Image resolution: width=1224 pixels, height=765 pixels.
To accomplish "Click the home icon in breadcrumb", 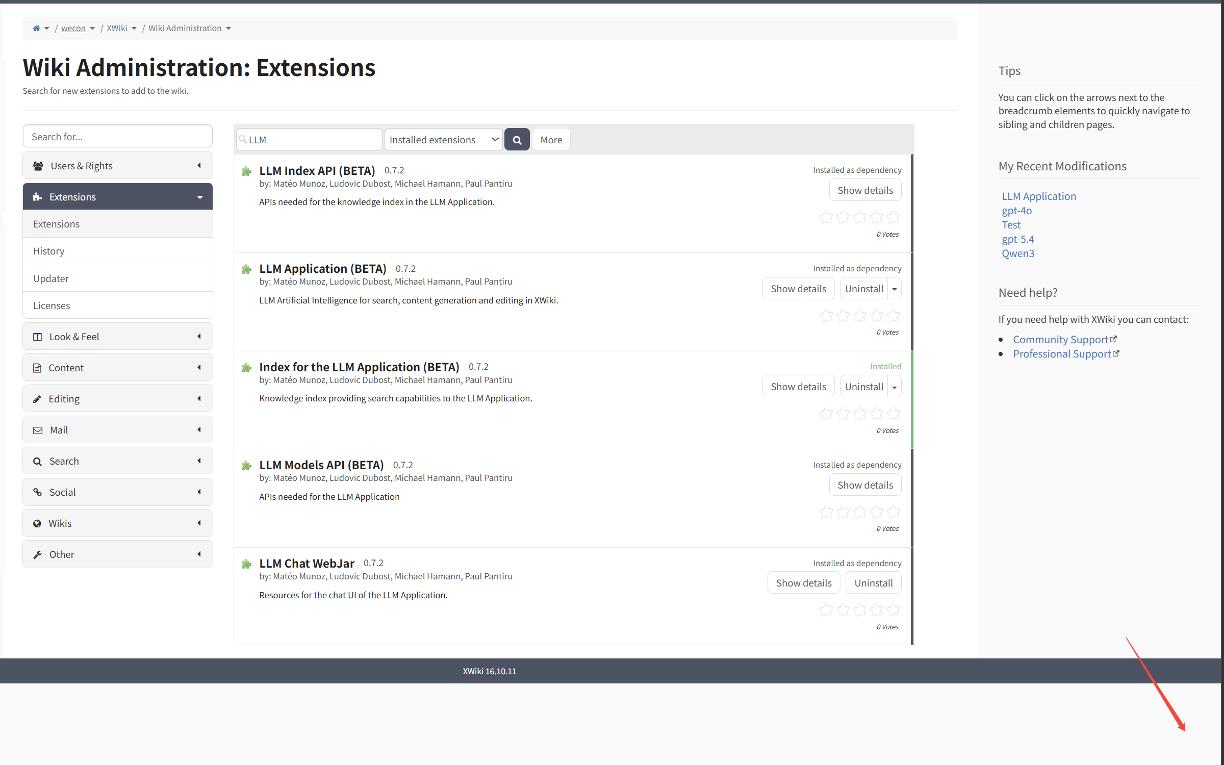I will point(36,29).
